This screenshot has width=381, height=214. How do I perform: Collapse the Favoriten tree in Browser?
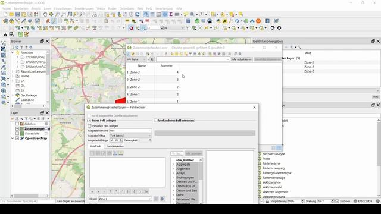tap(13, 52)
